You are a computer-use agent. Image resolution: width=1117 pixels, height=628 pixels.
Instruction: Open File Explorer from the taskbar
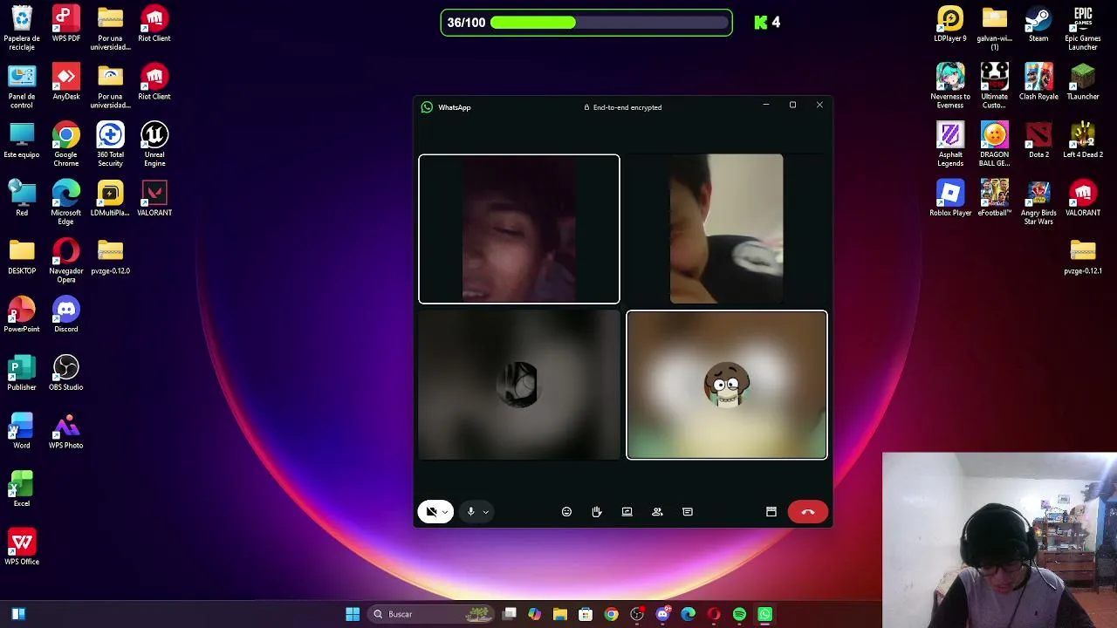pos(560,614)
